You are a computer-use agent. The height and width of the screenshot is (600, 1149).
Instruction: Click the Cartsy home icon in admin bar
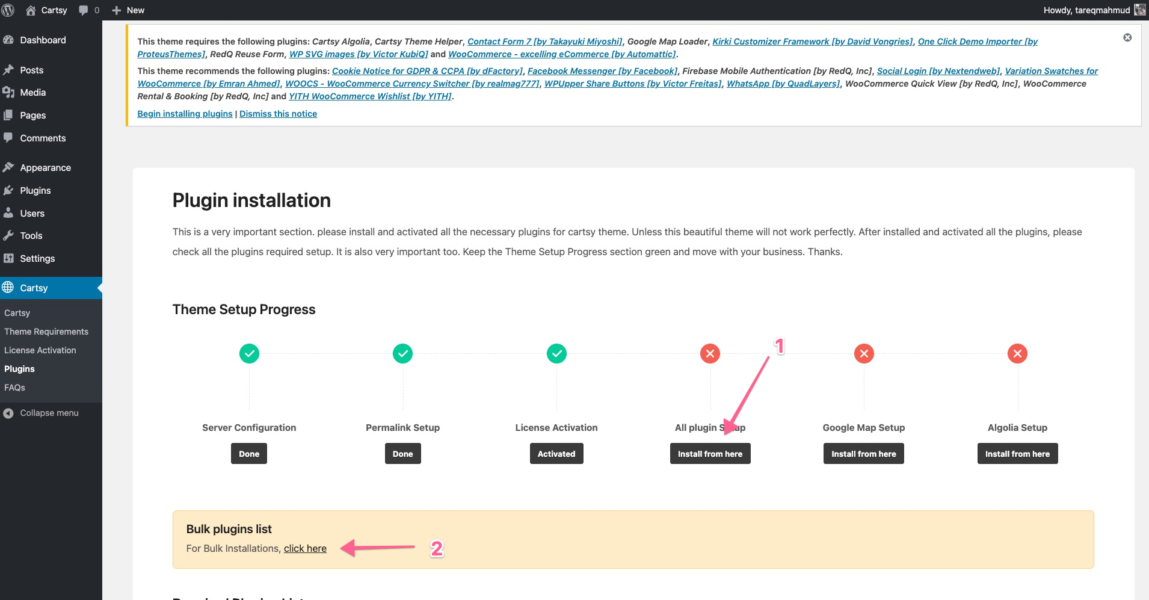point(31,10)
